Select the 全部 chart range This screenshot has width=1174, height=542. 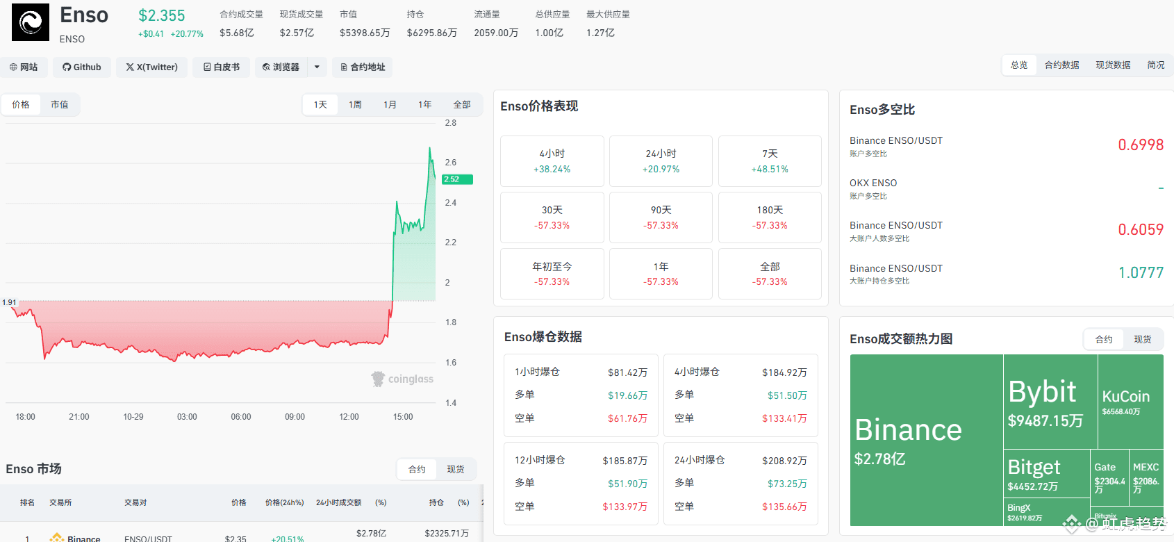tap(462, 104)
